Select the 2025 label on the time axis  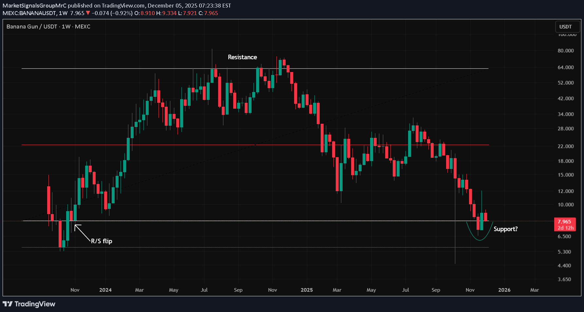tap(307, 290)
